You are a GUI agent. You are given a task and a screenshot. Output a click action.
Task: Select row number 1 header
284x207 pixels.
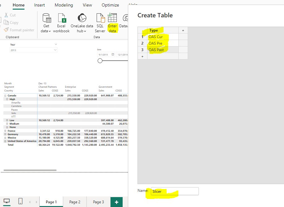[142, 37]
